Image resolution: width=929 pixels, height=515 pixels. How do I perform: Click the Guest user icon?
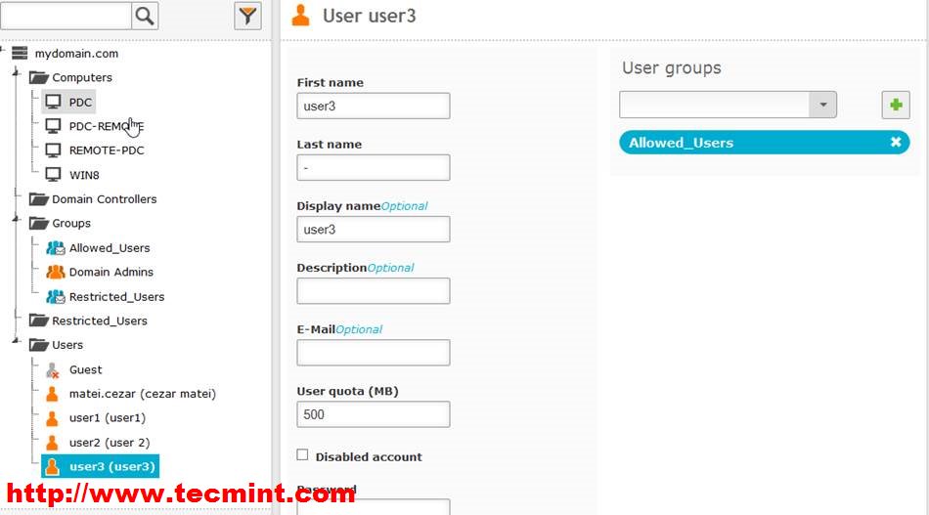53,369
